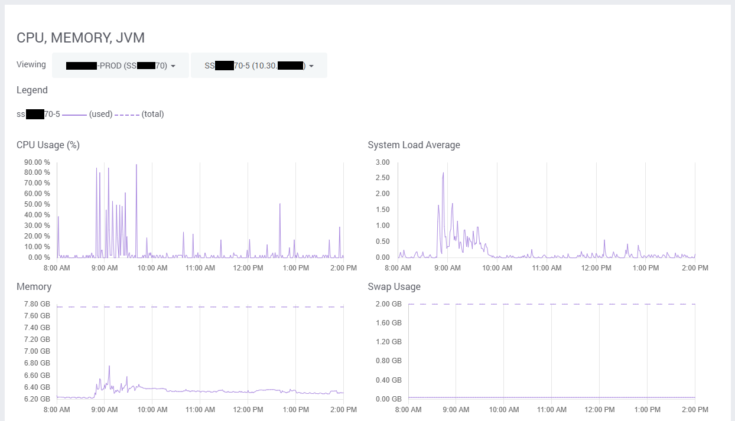The image size is (735, 421).
Task: Open the host instance dropdown showing the IP address
Action: point(258,65)
